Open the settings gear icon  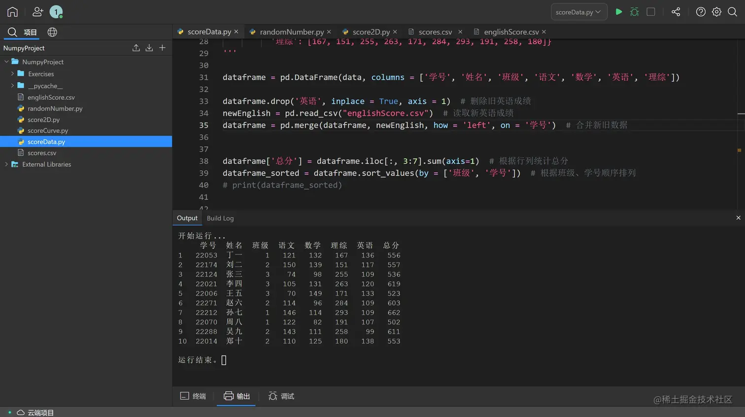click(x=717, y=12)
